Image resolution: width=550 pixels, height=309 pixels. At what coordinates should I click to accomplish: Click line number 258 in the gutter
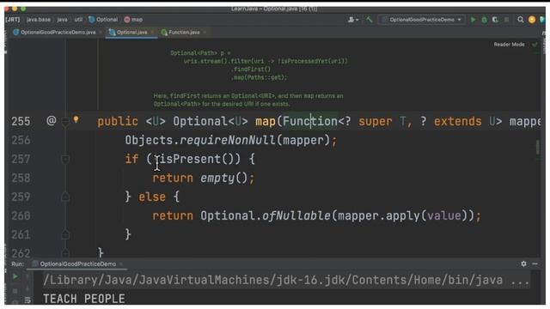(x=21, y=178)
